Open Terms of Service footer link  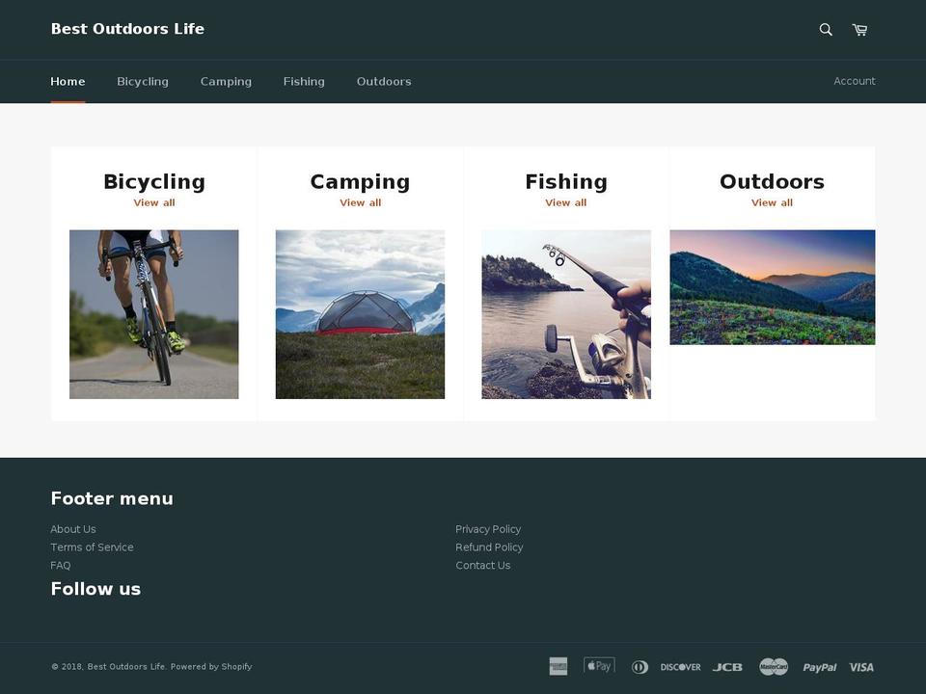pyautogui.click(x=93, y=547)
